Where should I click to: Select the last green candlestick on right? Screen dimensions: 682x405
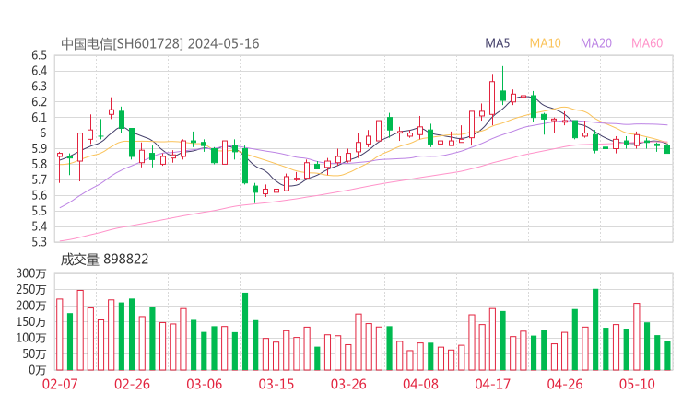pyautogui.click(x=667, y=149)
